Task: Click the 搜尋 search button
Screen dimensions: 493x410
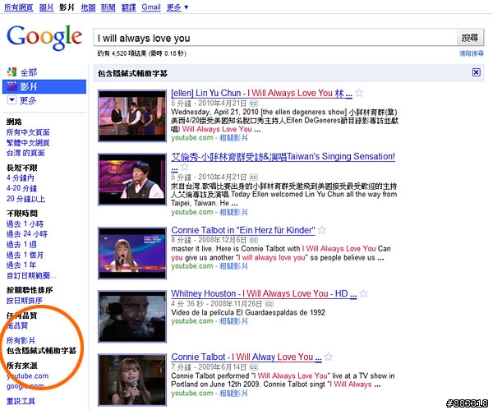Action: [x=470, y=38]
